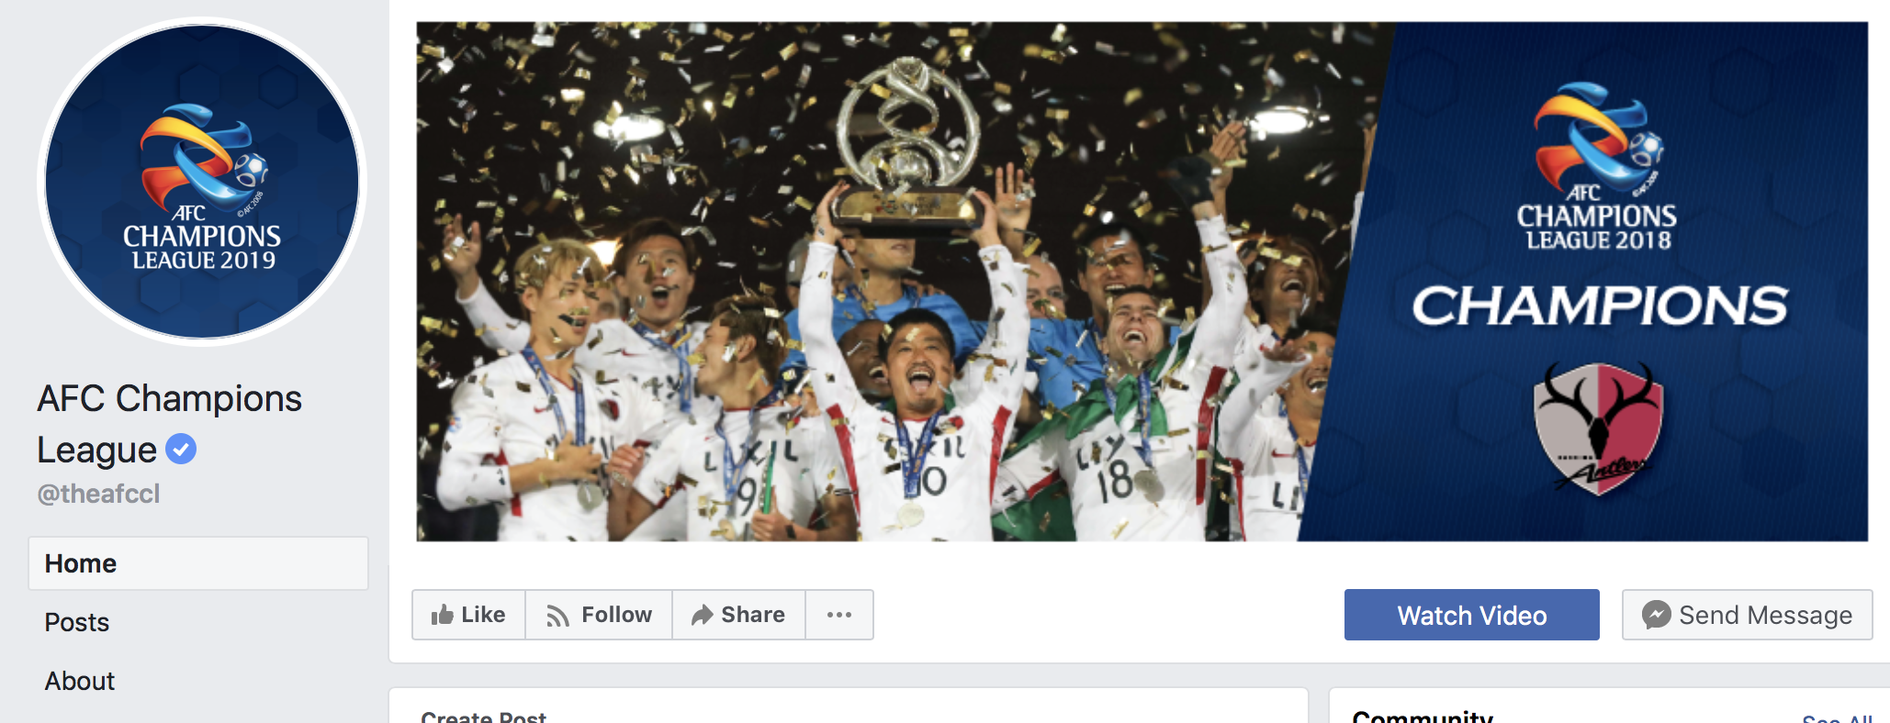The width and height of the screenshot is (1890, 723).
Task: Click the AFC Champions League 2018 logo in cover
Action: click(1598, 167)
